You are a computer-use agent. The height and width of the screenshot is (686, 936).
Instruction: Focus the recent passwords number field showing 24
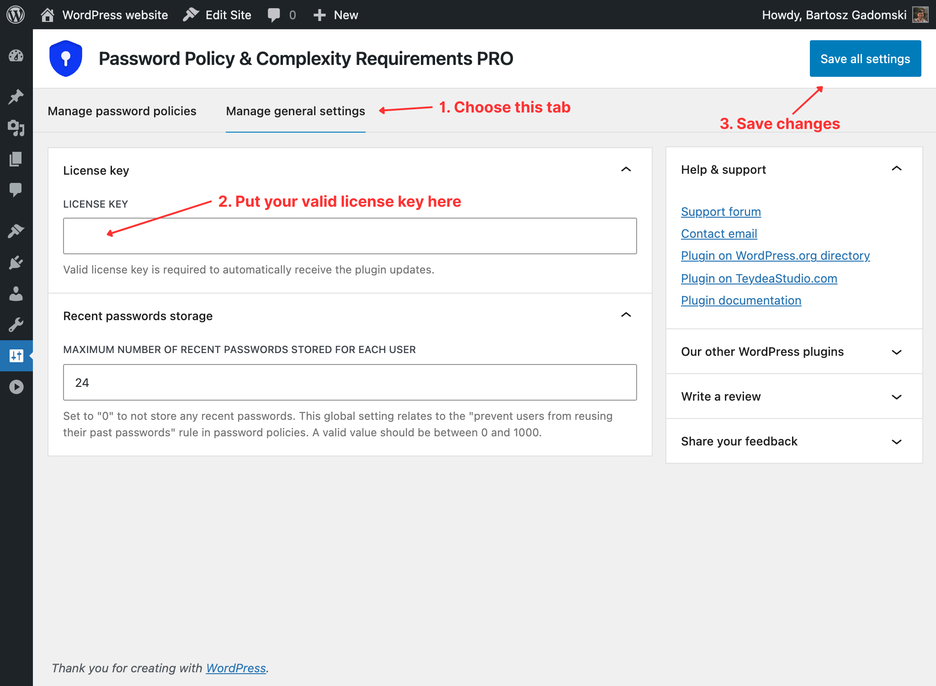[x=350, y=382]
